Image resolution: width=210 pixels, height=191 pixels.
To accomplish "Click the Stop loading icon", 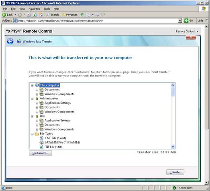I will tap(29, 15).
